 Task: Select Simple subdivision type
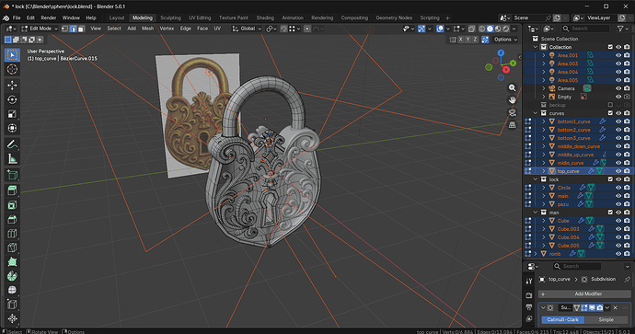click(606, 319)
